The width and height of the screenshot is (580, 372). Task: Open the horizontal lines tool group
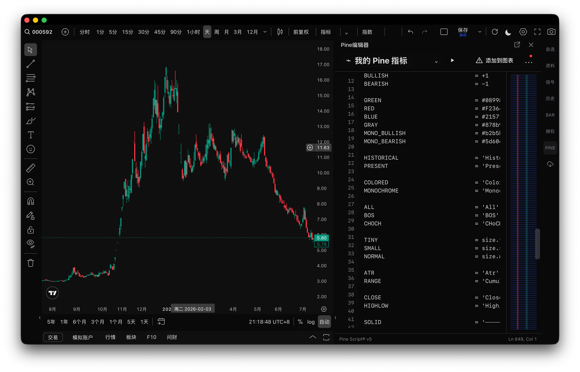(x=31, y=78)
